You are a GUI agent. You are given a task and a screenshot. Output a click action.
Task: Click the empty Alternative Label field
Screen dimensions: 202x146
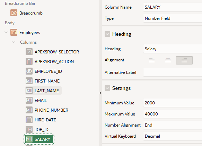point(173,72)
